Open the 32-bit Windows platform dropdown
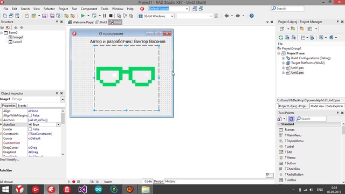The width and height of the screenshot is (345, 194). coord(156,16)
